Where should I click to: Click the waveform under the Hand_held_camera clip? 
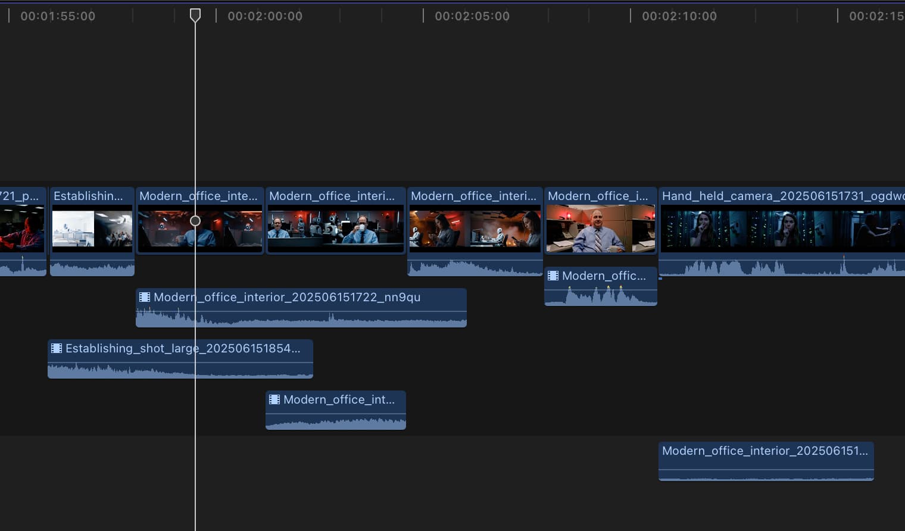pos(774,268)
